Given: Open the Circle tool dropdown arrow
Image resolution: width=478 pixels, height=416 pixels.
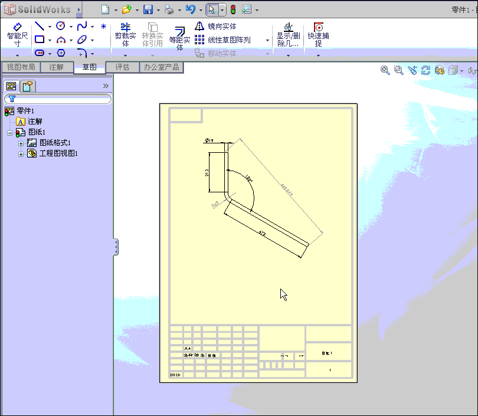Looking at the screenshot, I should pos(71,27).
